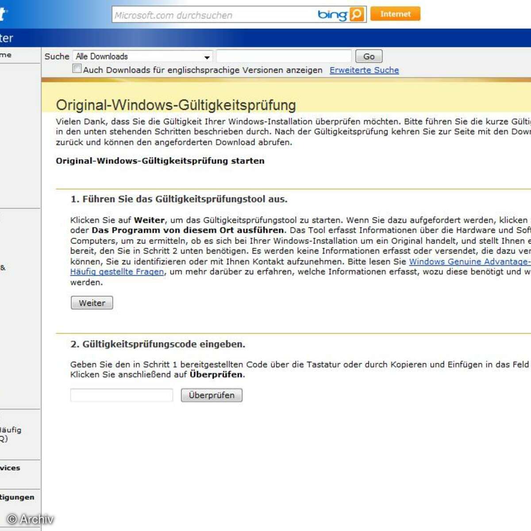The image size is (531, 531).
Task: Click the text field next to Alle Downloads
Action: click(284, 57)
